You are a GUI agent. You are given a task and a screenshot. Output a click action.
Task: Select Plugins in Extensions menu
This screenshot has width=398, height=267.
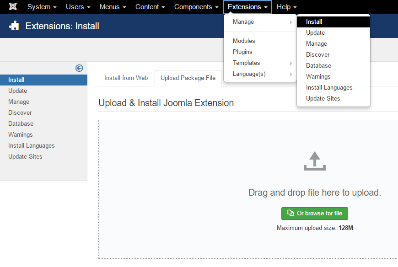pos(260,52)
